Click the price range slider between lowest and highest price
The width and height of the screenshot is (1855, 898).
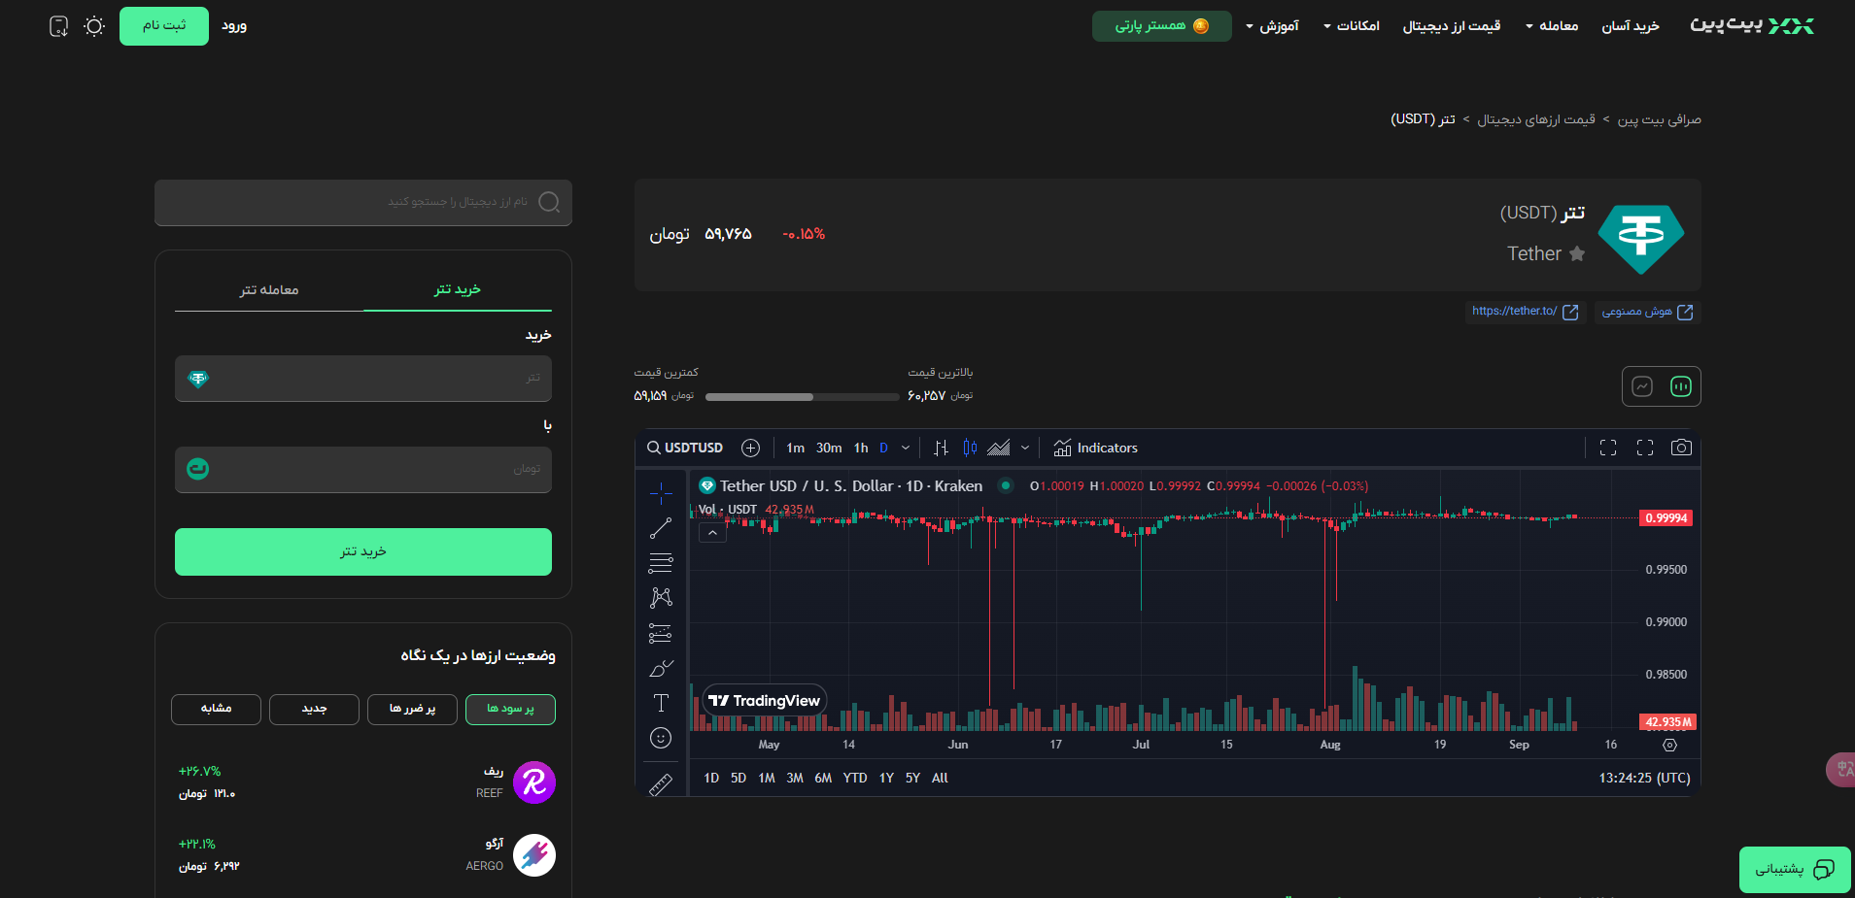coord(803,396)
